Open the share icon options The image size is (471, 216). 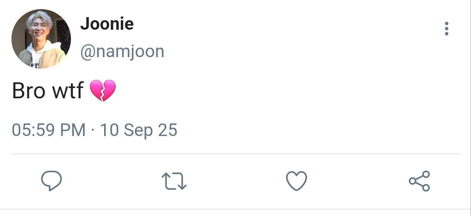(419, 181)
